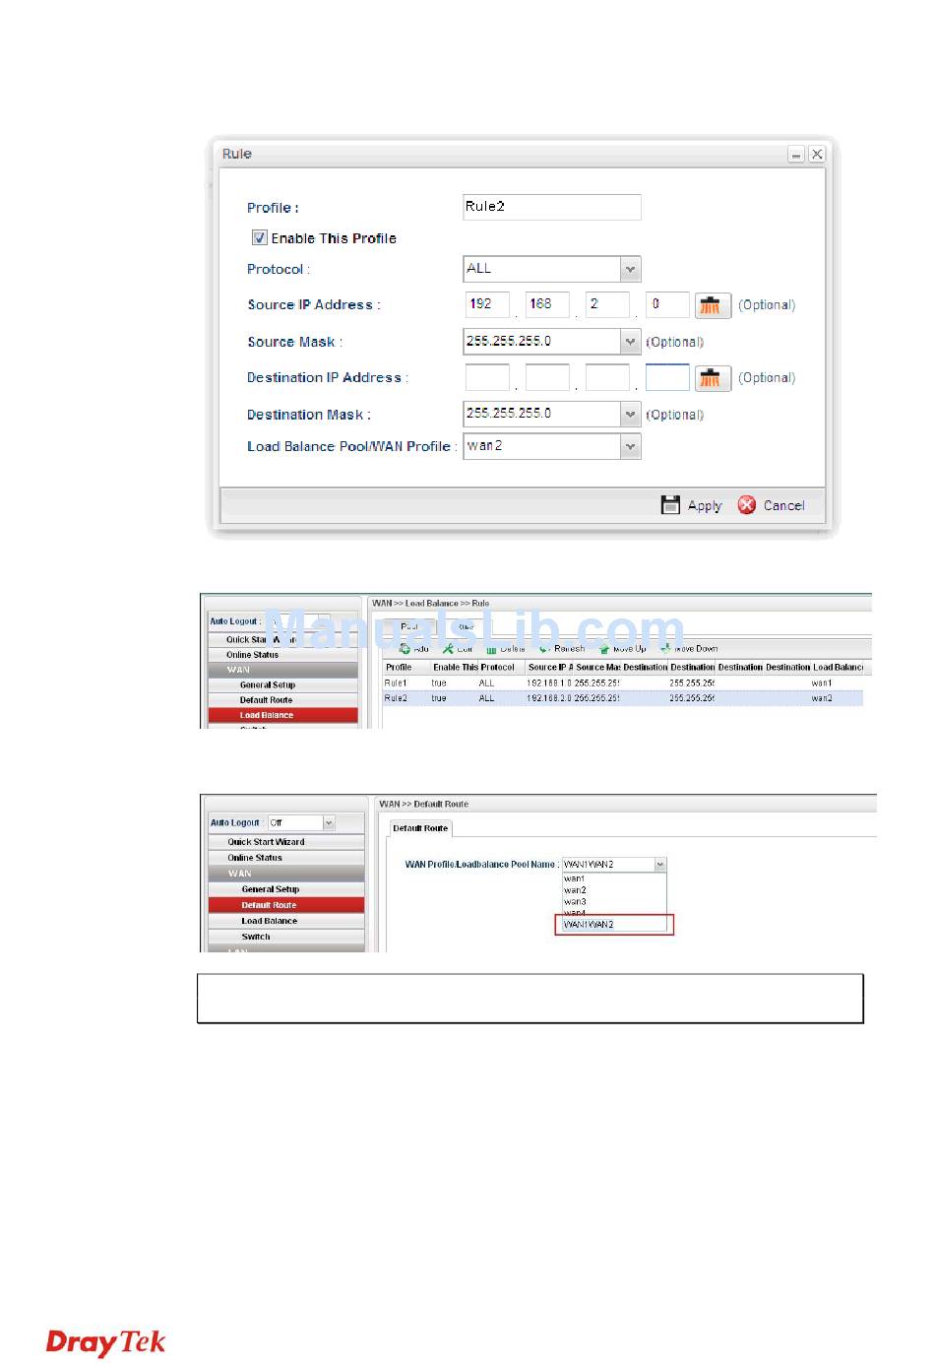Open Switch in the Default Route sidebar
Screen dimensions: 935x1366
286,937
